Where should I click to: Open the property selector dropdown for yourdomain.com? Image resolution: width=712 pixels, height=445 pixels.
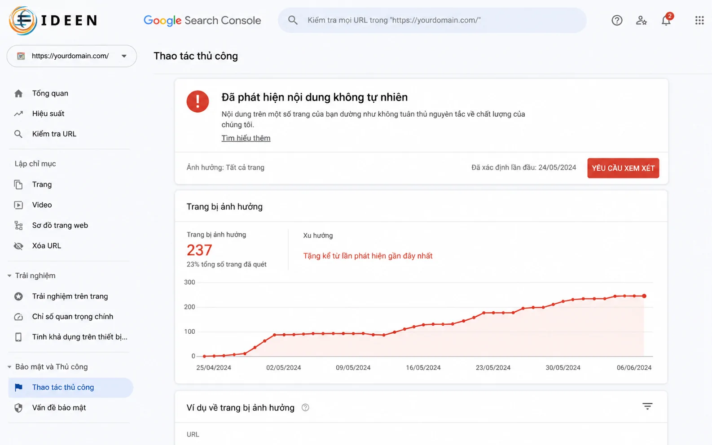(x=72, y=56)
